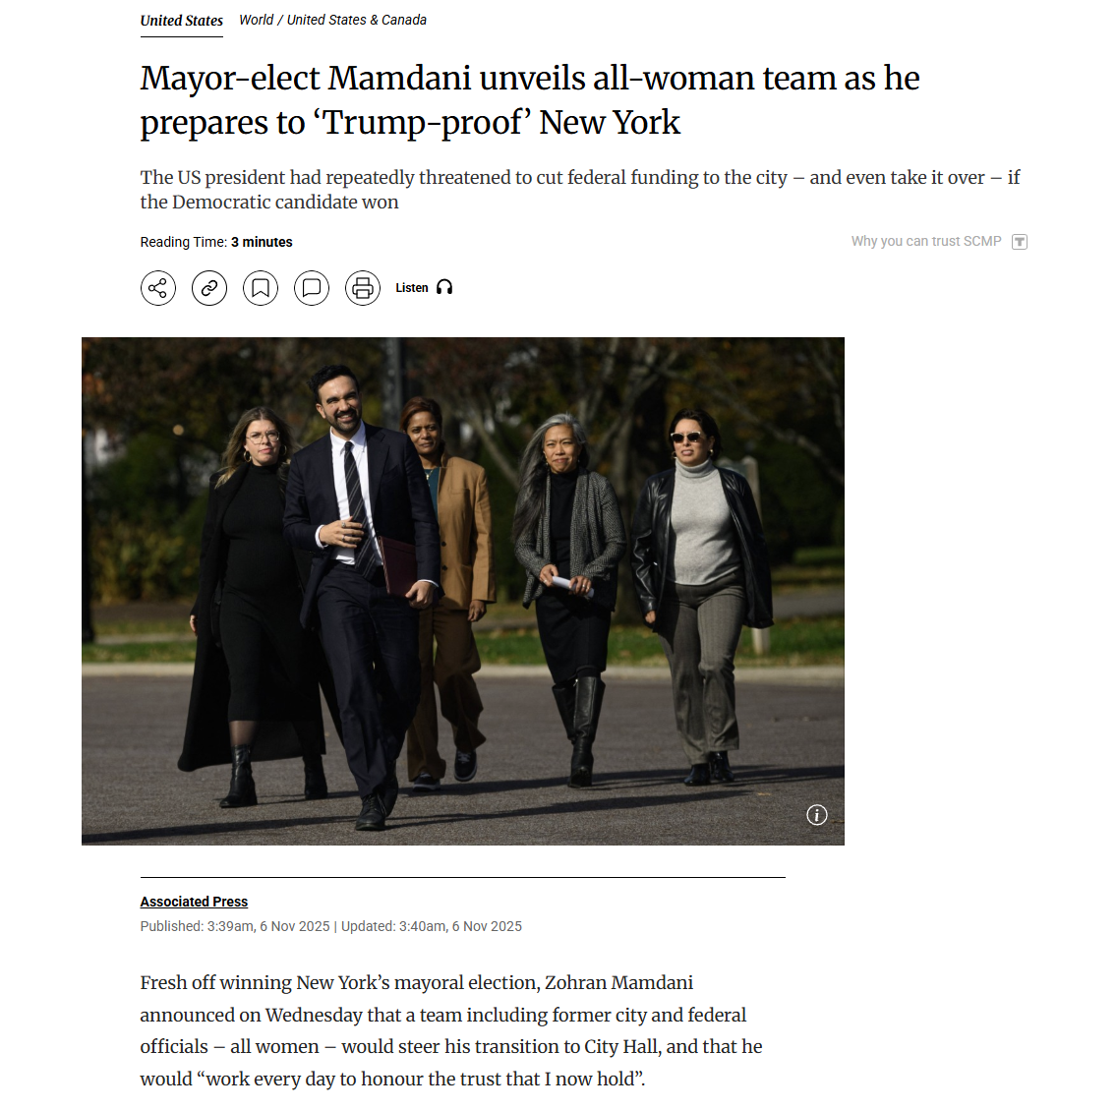
Task: Click the Mayor-elect Mamdani headline
Action: (530, 100)
